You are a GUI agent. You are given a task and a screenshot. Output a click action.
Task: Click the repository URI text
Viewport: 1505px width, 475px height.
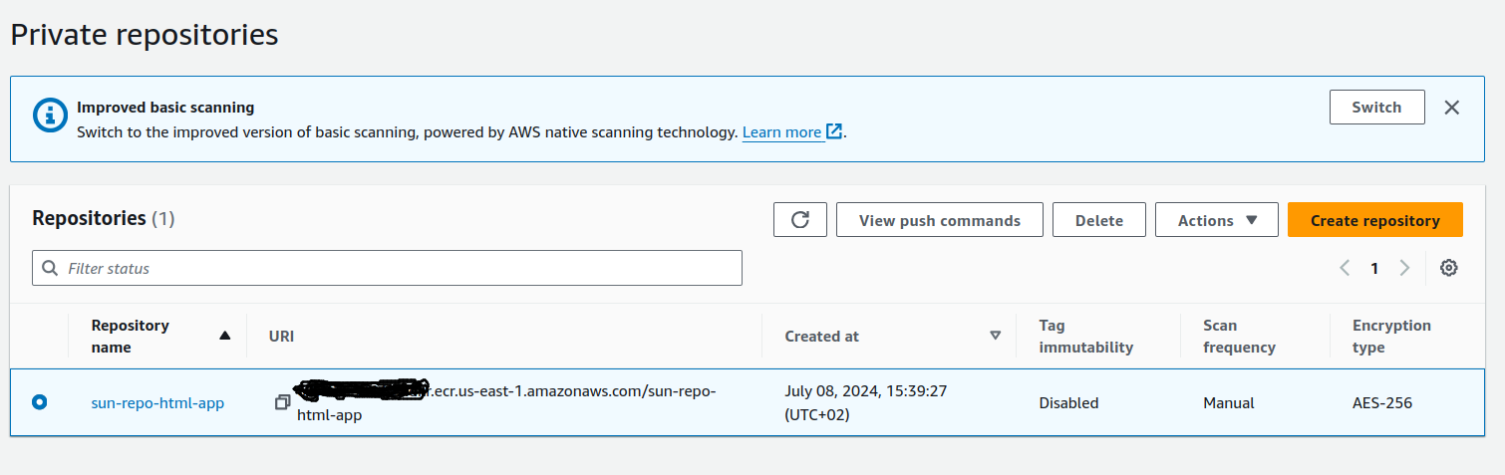(x=506, y=402)
